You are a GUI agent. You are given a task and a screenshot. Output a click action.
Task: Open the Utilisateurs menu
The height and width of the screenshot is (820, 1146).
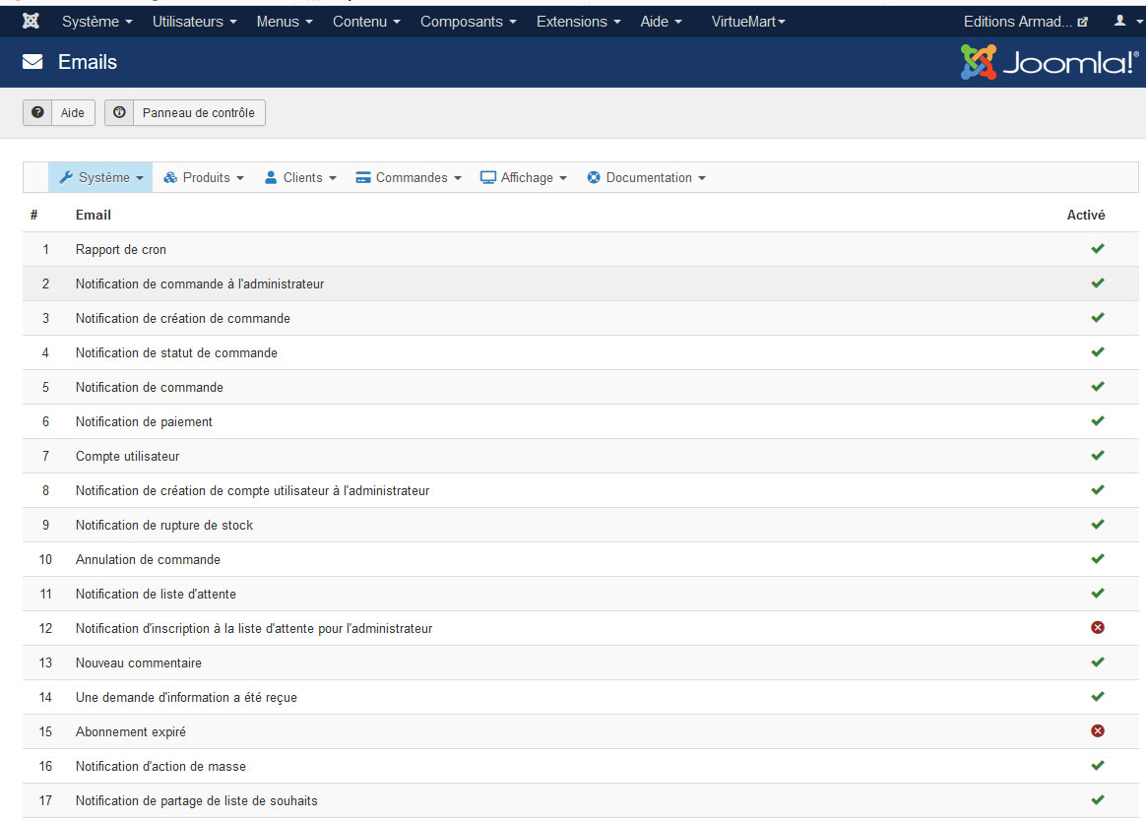194,22
